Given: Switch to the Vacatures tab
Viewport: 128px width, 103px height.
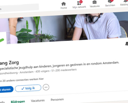Looking at the screenshot, I should [x=38, y=100].
